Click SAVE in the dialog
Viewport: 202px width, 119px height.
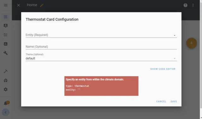coord(174,101)
